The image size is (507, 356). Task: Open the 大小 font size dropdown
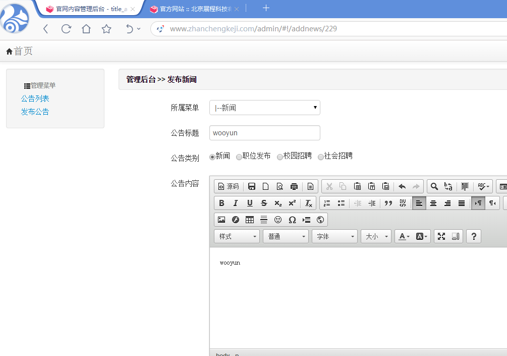point(376,237)
